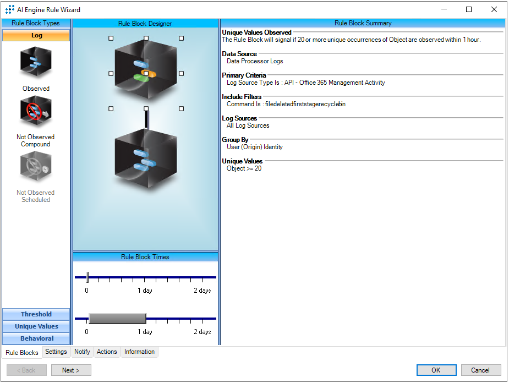Viewport: 509px width, 383px height.
Task: Open the Information tab
Action: (x=139, y=352)
